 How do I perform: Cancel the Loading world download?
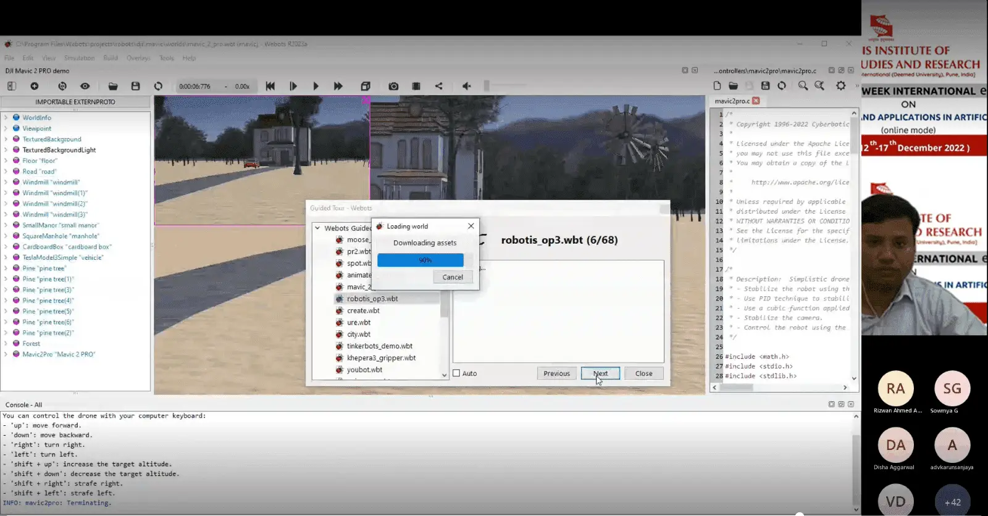(x=453, y=277)
